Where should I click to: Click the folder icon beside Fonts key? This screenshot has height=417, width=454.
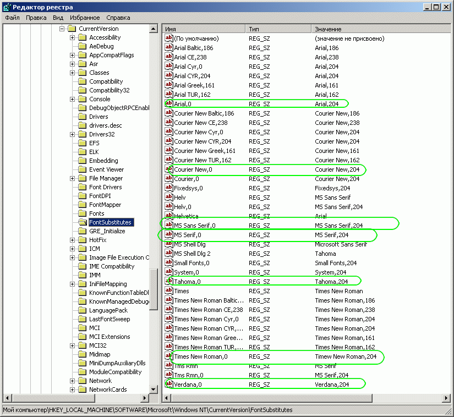point(82,213)
